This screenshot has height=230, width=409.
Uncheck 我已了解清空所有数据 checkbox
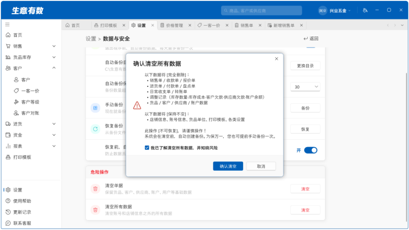coord(147,148)
